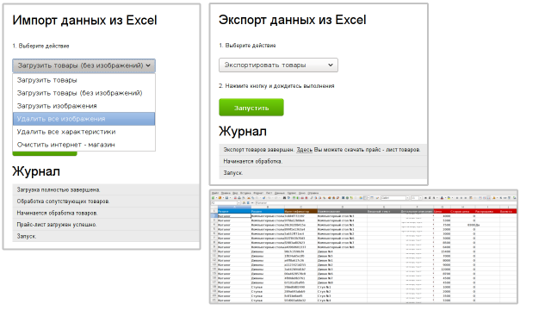Click the 'Импорт данных из Excel' heading

84,21
